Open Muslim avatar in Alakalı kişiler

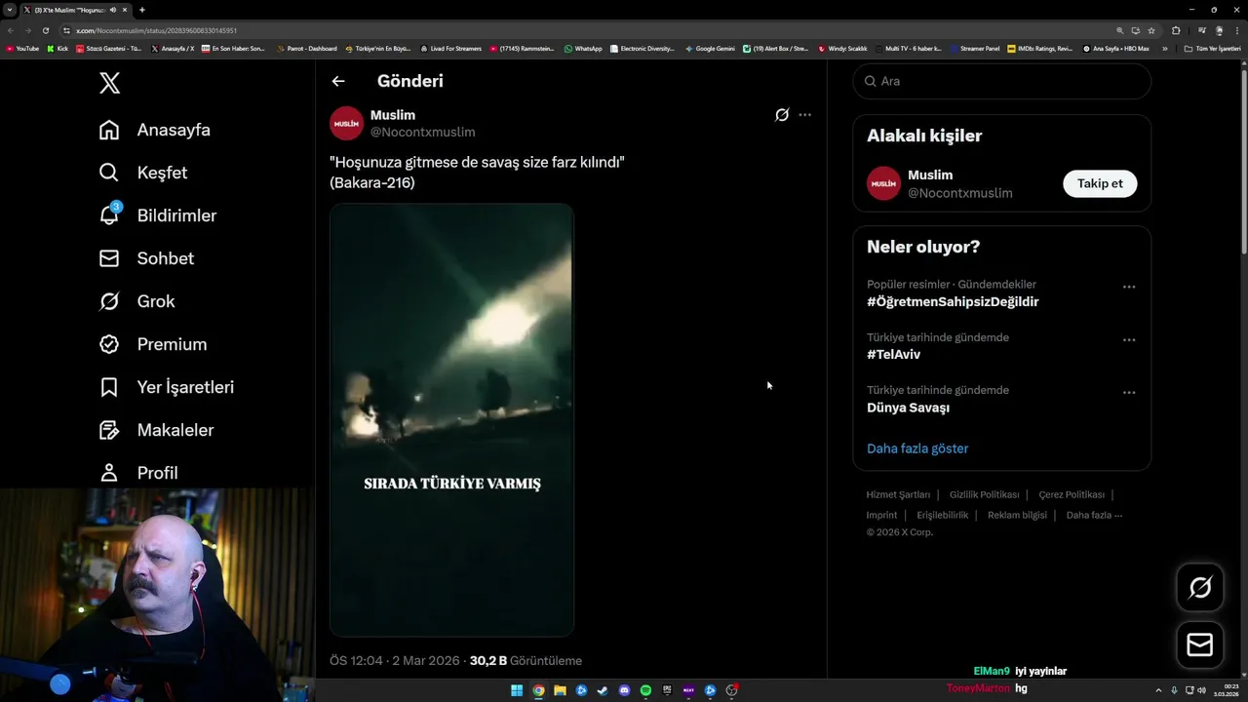[883, 183]
